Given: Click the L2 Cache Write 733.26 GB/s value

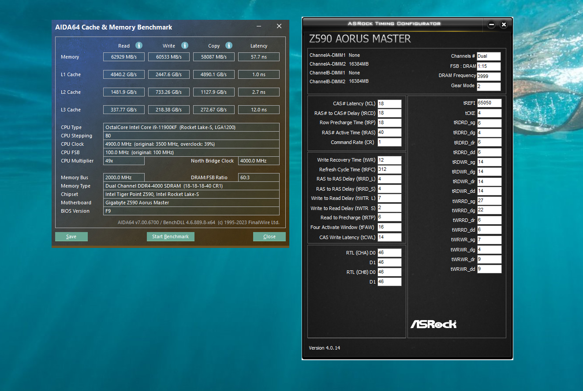Looking at the screenshot, I should (x=169, y=92).
